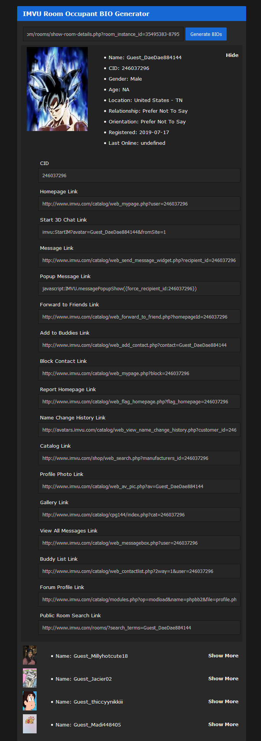Click Guest_Millyhotcute18 avatar thumbnail

30,655
